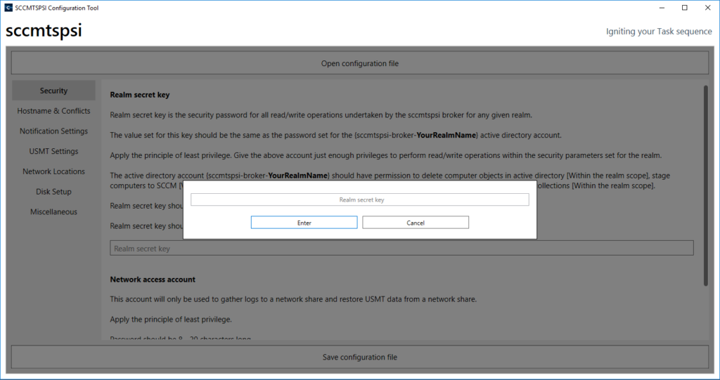Maximize the Configuration Tool window

[684, 8]
